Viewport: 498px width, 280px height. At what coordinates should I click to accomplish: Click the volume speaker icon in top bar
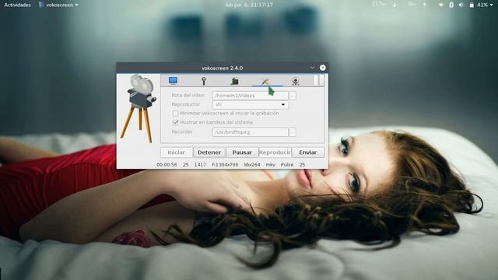pyautogui.click(x=461, y=5)
